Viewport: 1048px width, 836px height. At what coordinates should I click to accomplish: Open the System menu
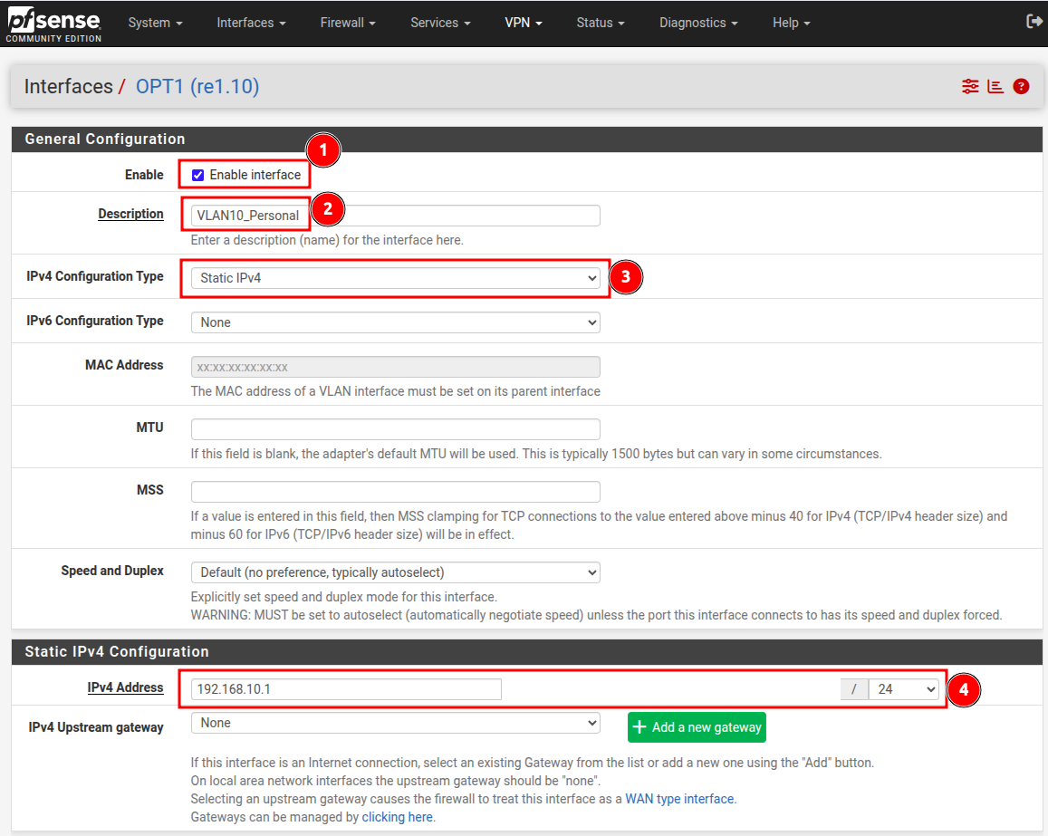pyautogui.click(x=155, y=23)
